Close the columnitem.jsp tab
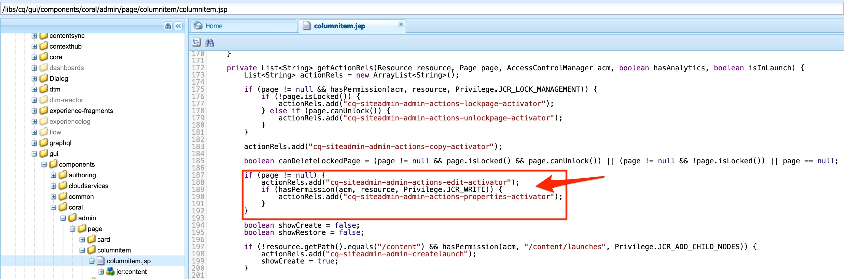 click(401, 24)
